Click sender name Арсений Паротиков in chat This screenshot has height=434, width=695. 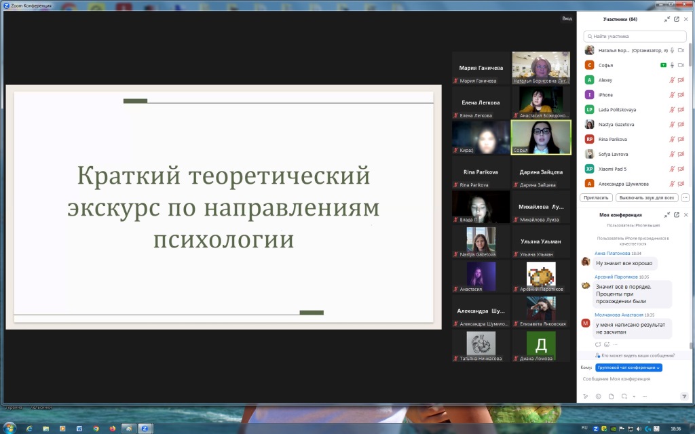[616, 277]
